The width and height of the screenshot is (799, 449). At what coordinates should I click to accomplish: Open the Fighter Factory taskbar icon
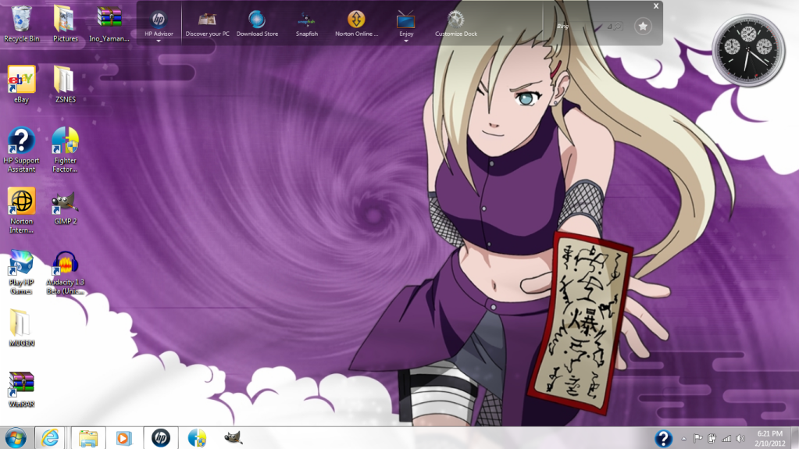(197, 438)
